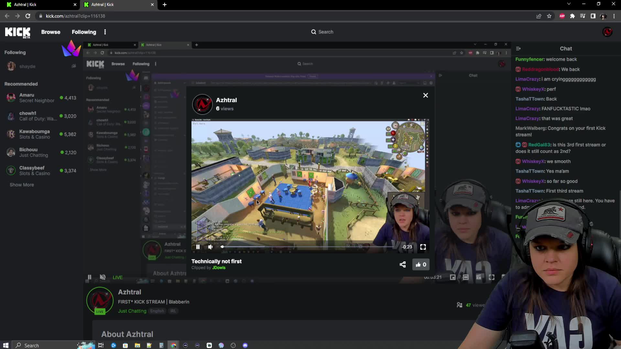This screenshot has height=349, width=621.
Task: Open recommended channel Classybeef
Action: point(41,171)
